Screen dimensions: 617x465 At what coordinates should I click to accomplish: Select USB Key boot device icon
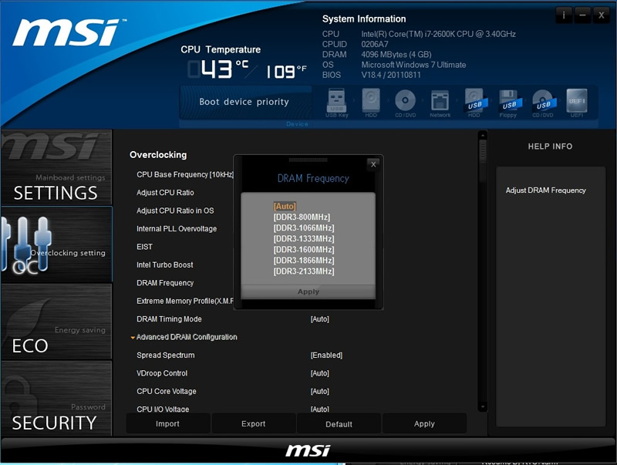(x=337, y=103)
